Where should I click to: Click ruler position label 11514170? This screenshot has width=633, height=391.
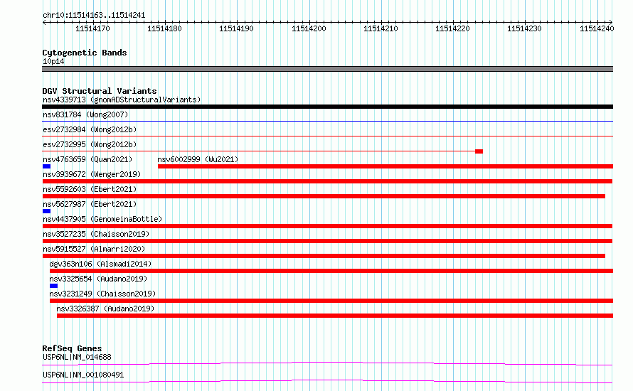[x=92, y=28]
